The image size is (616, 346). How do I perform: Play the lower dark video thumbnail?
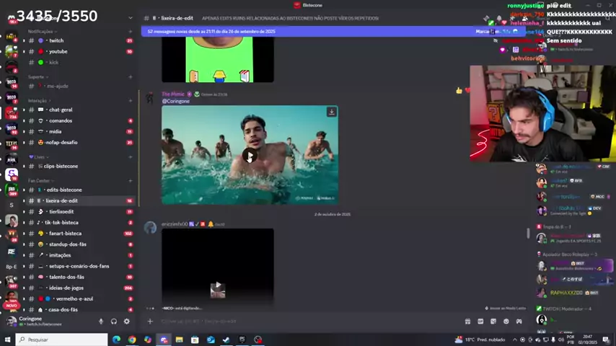coord(217,289)
